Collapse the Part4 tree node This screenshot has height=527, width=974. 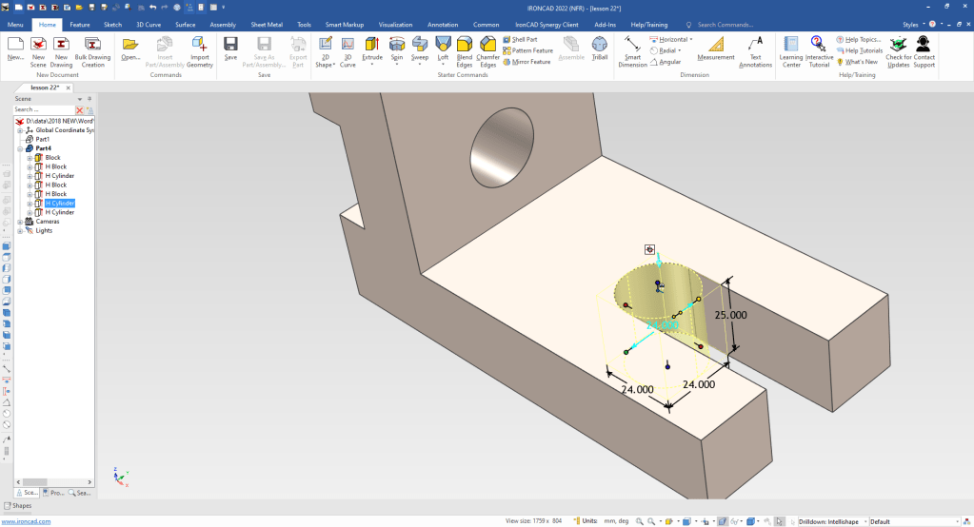19,148
